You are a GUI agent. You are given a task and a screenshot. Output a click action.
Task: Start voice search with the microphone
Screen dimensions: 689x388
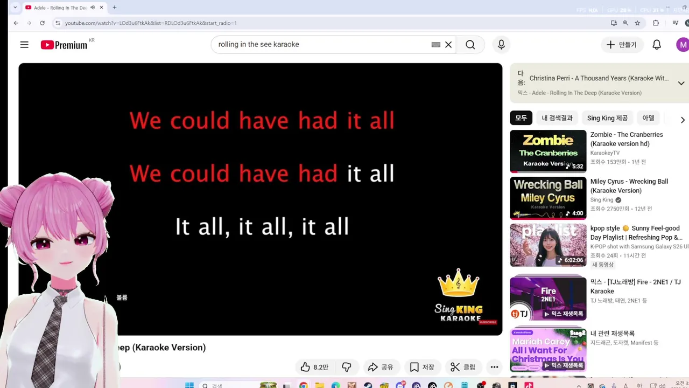(x=501, y=45)
